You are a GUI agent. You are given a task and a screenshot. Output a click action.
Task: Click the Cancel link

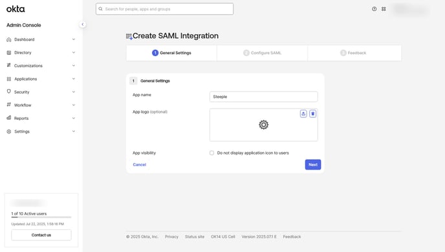pyautogui.click(x=139, y=164)
